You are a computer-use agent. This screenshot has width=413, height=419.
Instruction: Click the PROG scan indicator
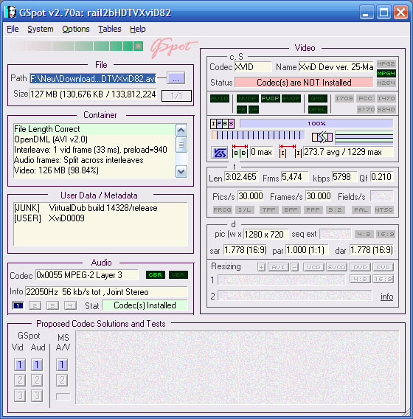(222, 209)
